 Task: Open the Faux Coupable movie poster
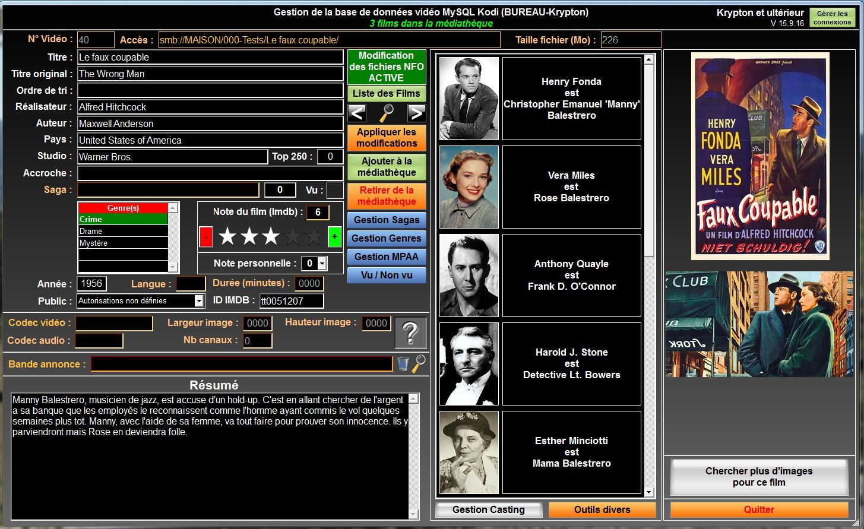760,156
